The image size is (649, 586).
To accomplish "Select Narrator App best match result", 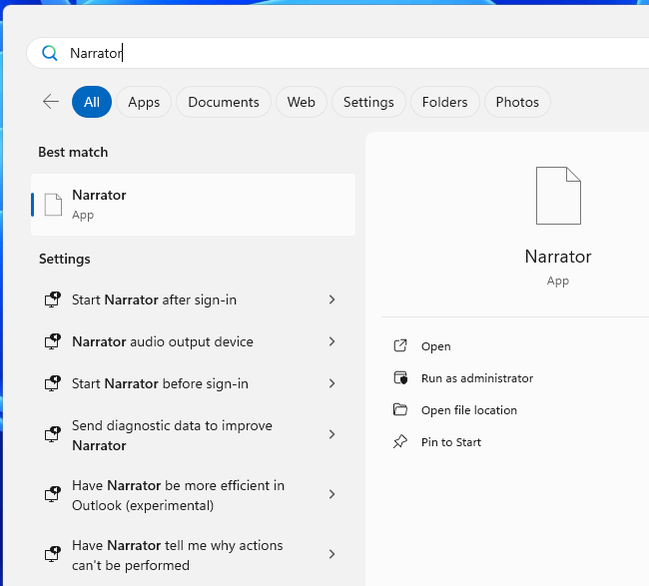I will (x=193, y=205).
